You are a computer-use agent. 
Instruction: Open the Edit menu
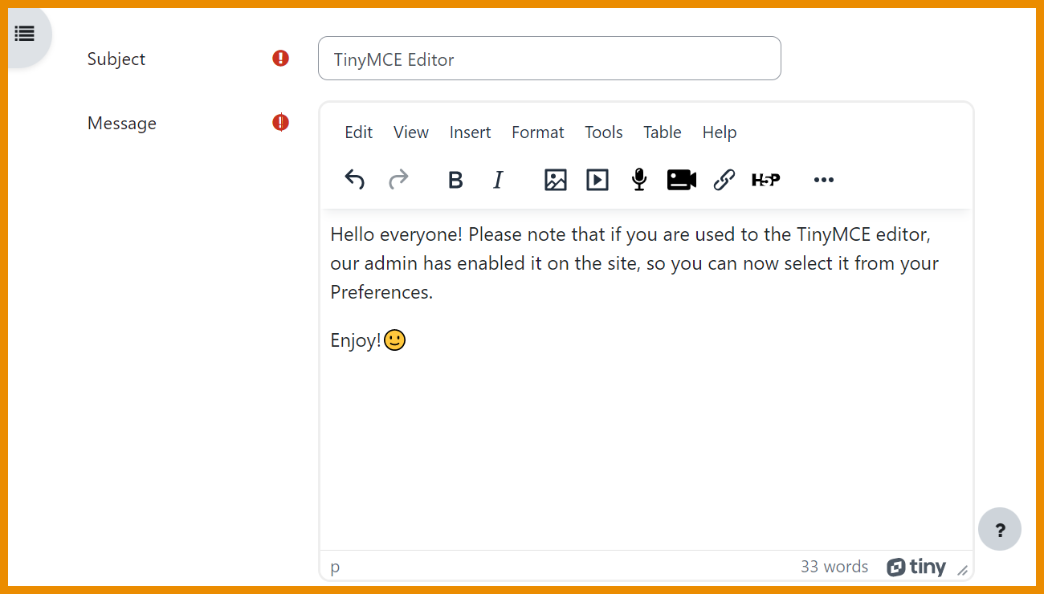tap(358, 132)
